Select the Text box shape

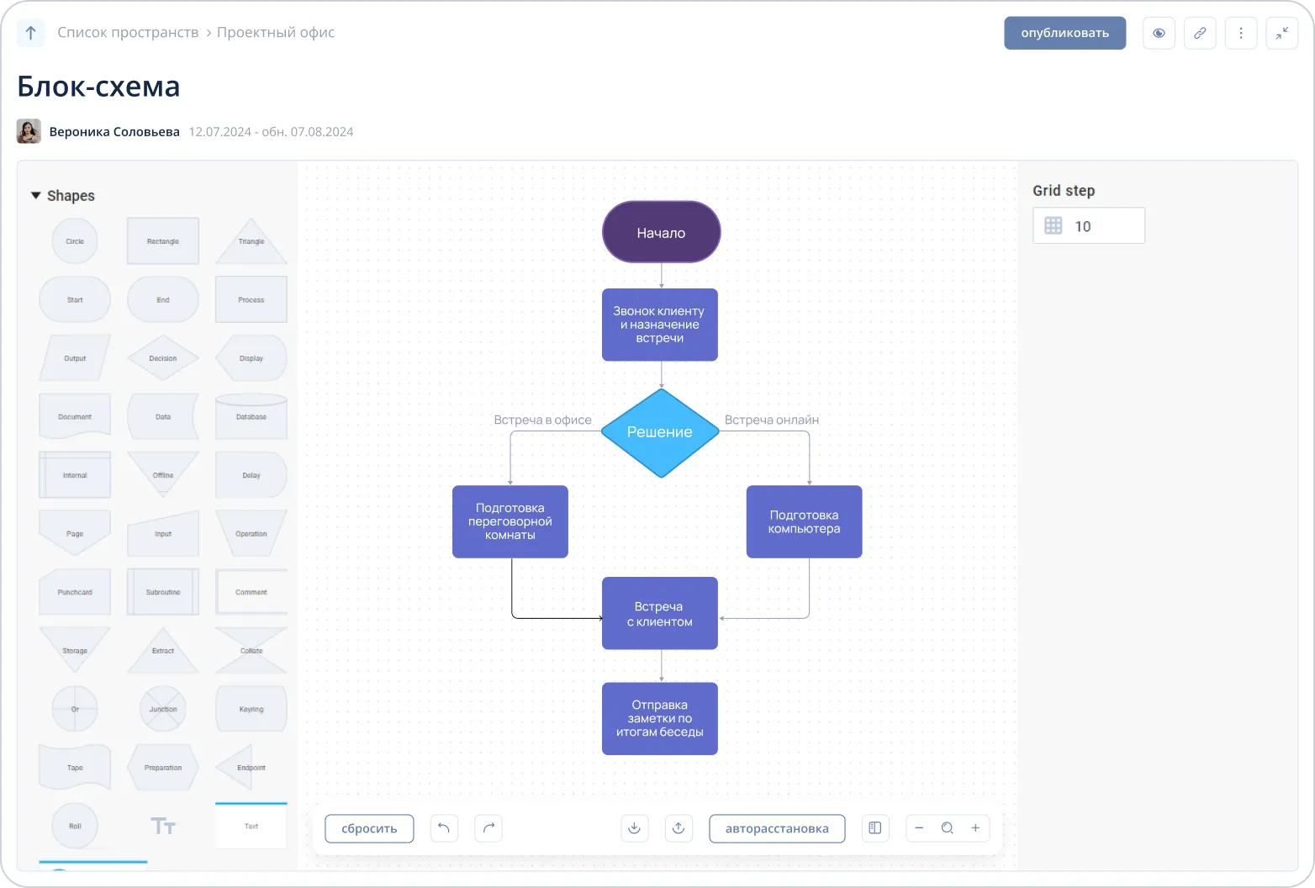(x=251, y=826)
